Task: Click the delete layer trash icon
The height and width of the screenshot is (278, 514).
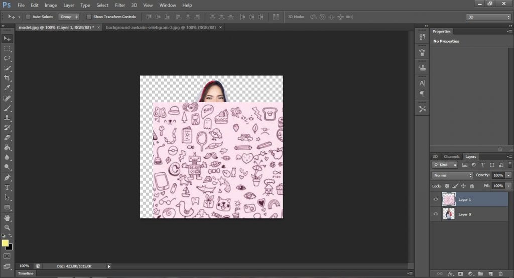Action: [x=500, y=273]
